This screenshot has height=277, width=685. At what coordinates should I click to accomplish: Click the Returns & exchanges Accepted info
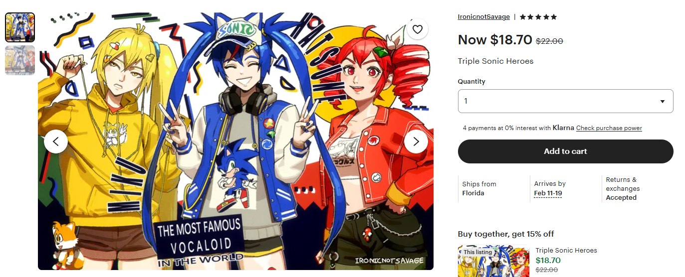tap(623, 189)
